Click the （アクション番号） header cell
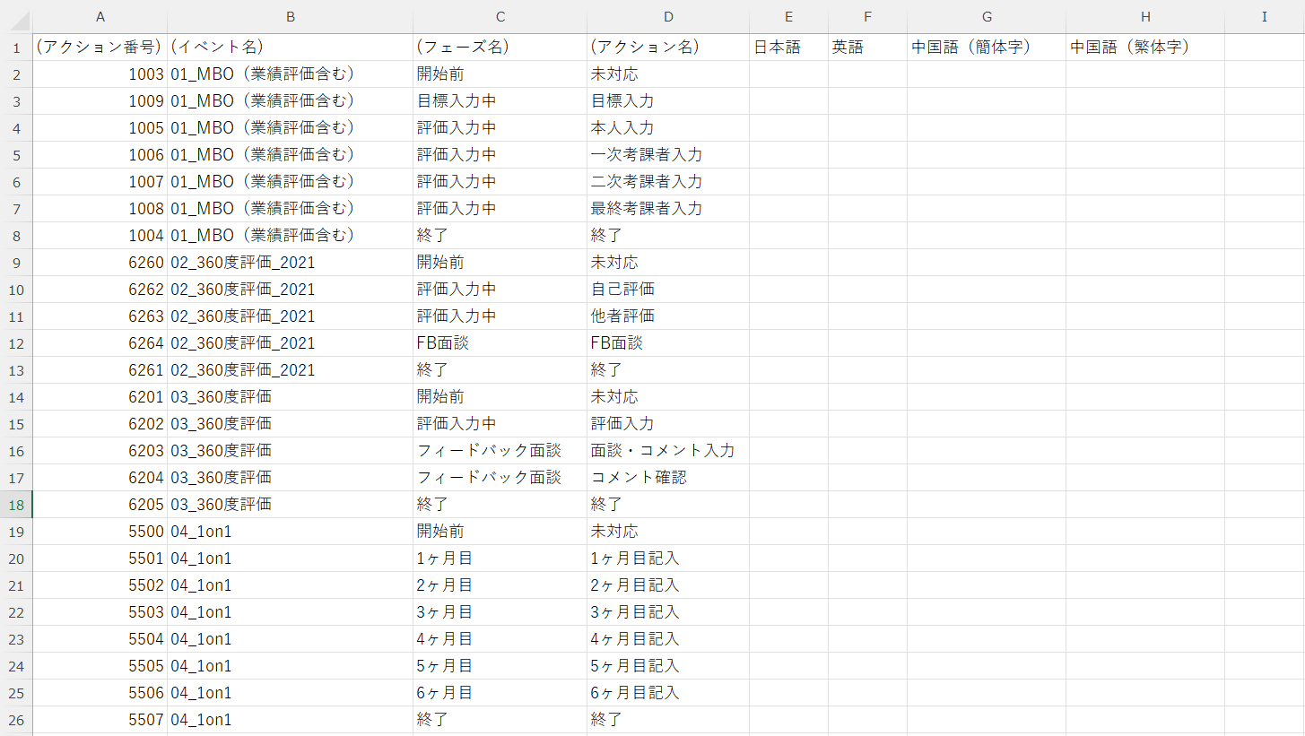The height and width of the screenshot is (736, 1305). (100, 47)
